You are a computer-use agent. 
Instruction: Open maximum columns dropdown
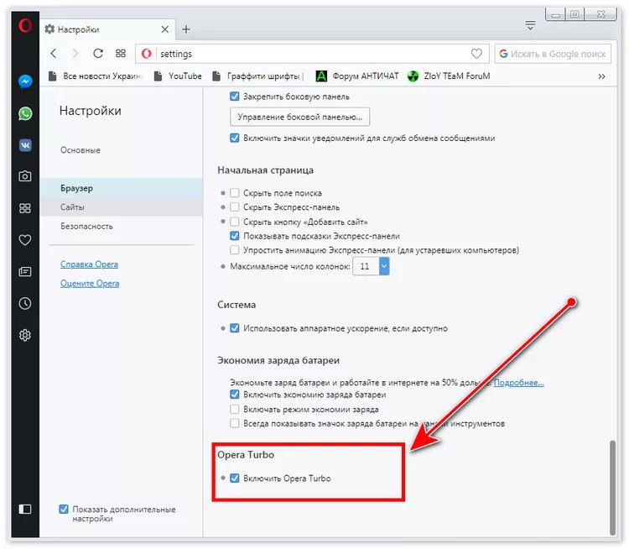click(371, 266)
